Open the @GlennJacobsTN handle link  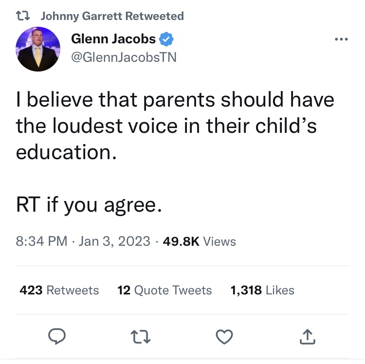pos(124,57)
